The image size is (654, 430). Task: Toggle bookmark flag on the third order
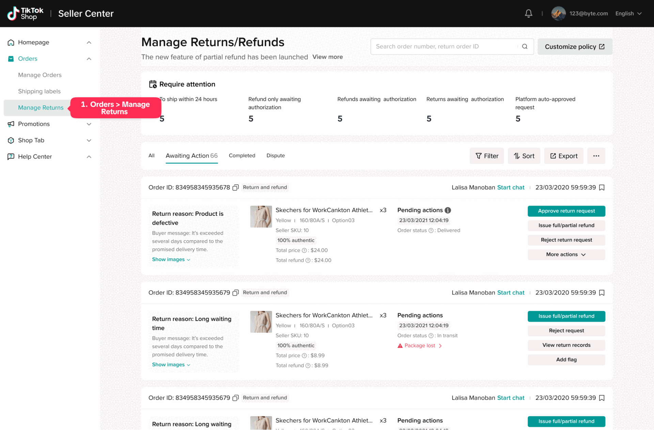602,398
